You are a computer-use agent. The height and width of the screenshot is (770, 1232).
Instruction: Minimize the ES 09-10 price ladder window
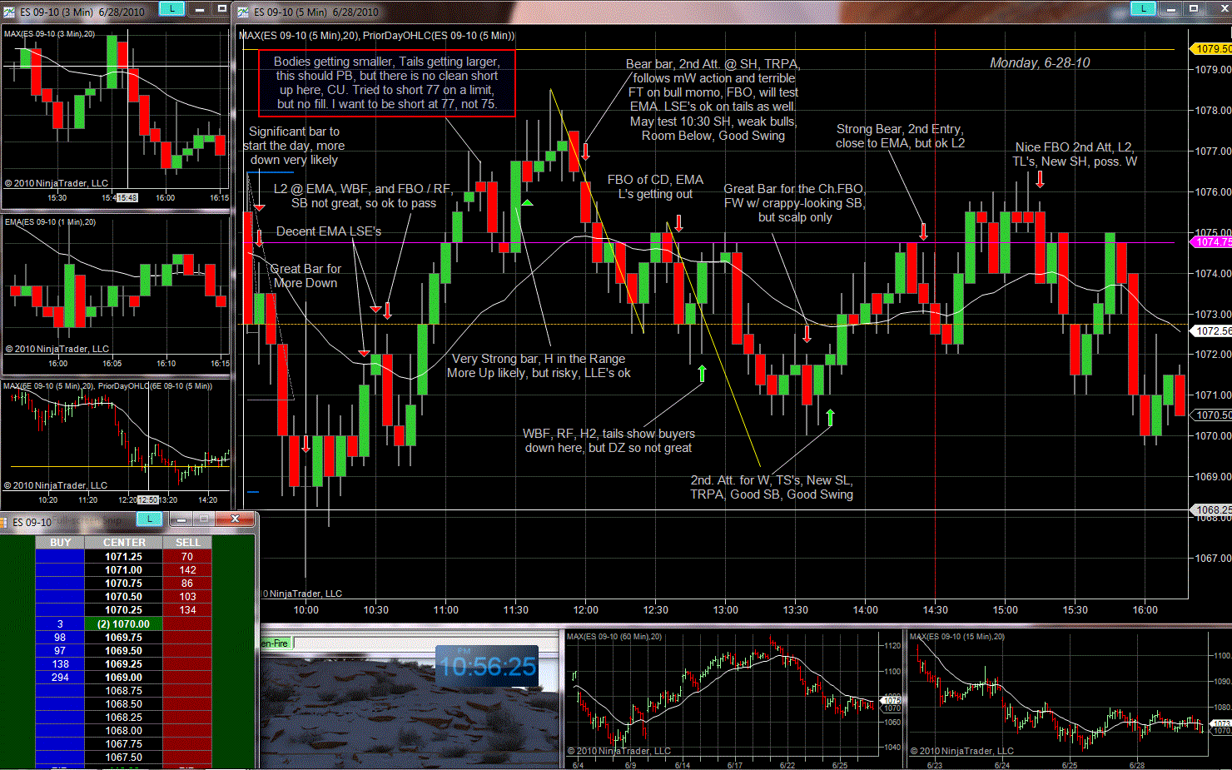coord(181,519)
